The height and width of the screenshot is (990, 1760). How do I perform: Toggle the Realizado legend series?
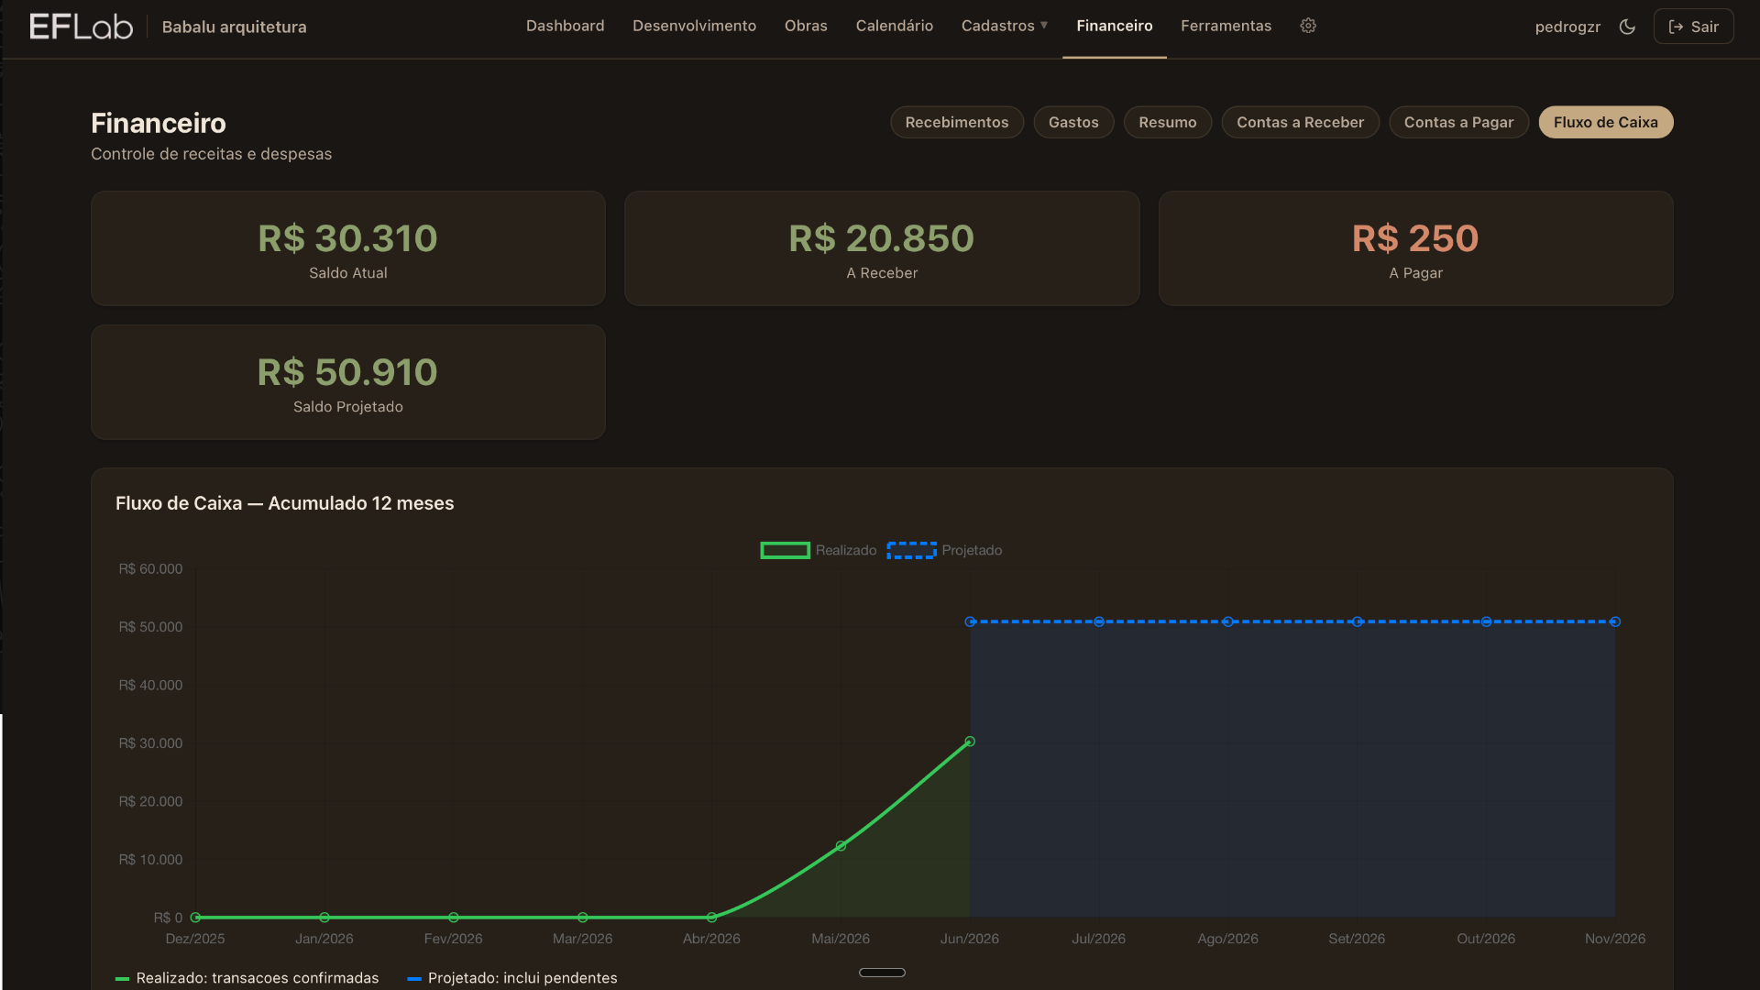click(x=818, y=550)
